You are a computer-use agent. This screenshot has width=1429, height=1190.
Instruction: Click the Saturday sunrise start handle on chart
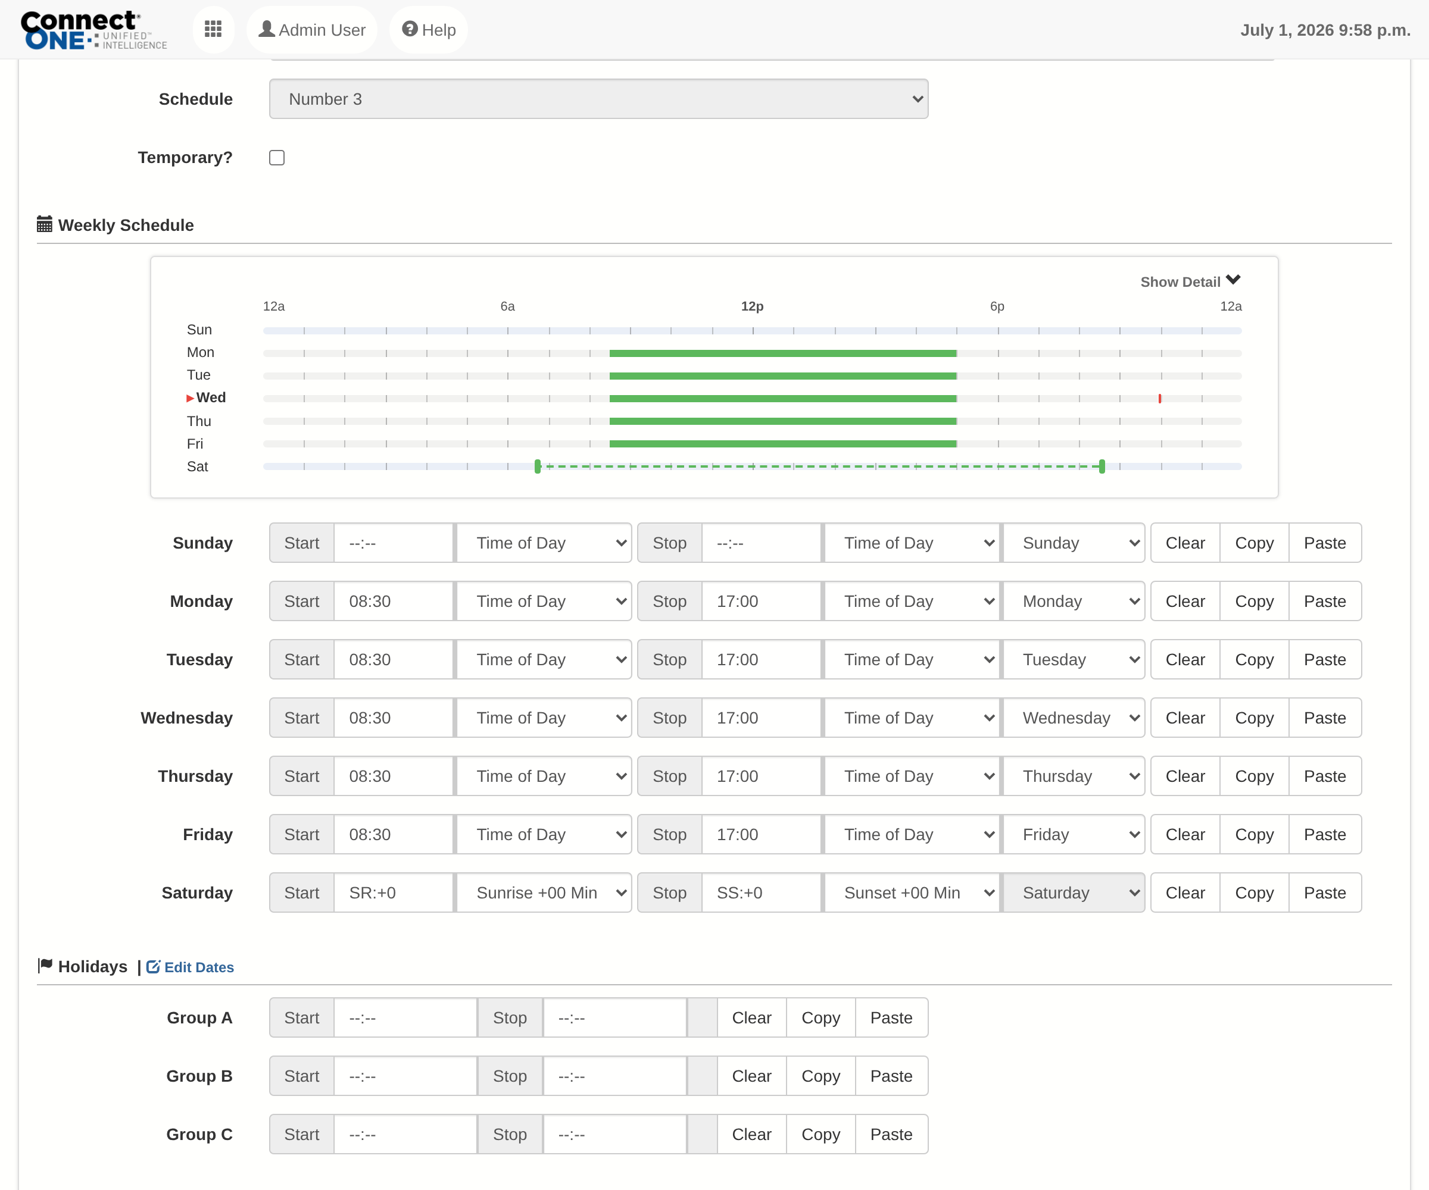[x=538, y=466]
